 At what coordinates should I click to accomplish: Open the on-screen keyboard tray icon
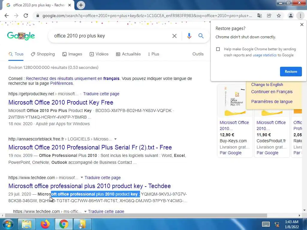click(x=266, y=224)
